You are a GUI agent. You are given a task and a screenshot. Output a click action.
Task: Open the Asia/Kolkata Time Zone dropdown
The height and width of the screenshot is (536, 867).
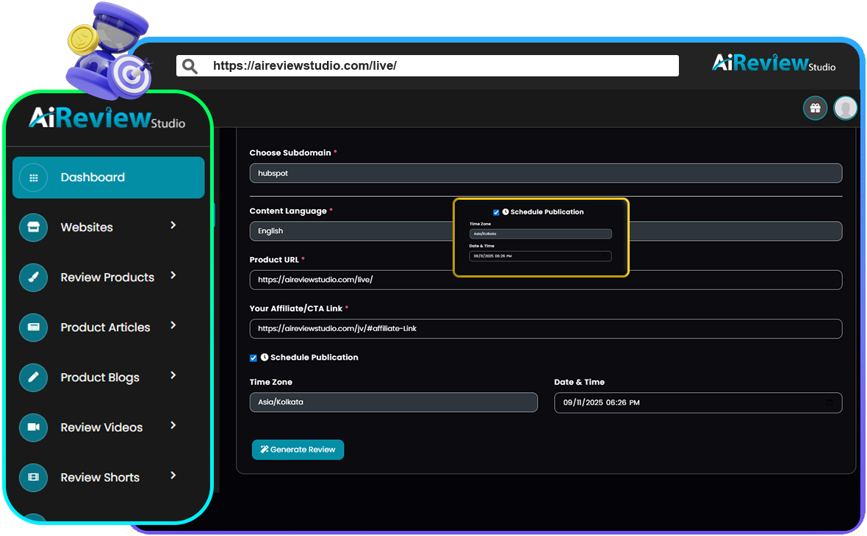(x=393, y=402)
